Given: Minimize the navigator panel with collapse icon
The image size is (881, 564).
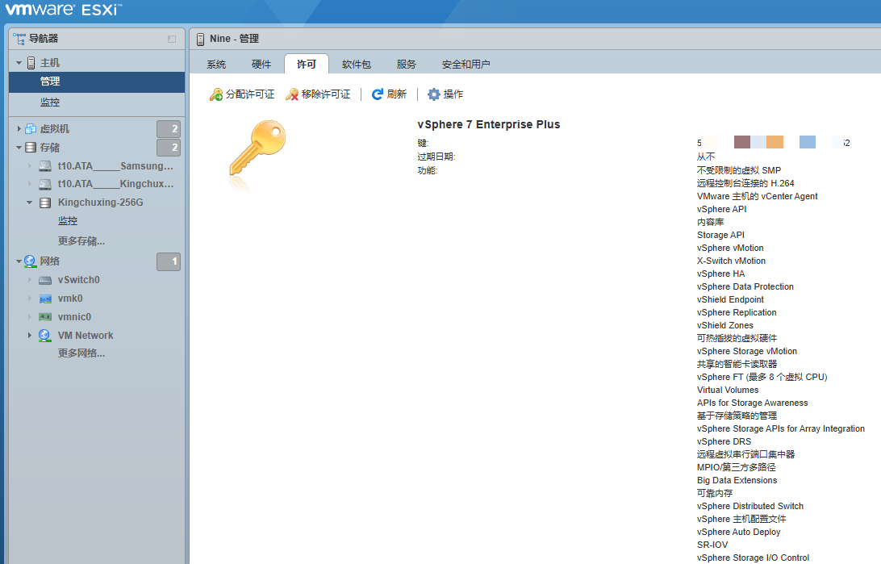Looking at the screenshot, I should point(172,39).
